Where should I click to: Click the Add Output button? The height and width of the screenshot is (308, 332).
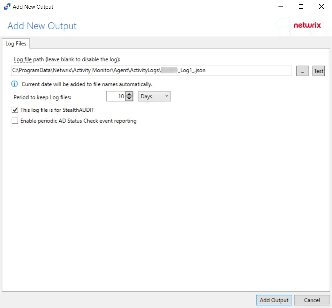click(274, 300)
